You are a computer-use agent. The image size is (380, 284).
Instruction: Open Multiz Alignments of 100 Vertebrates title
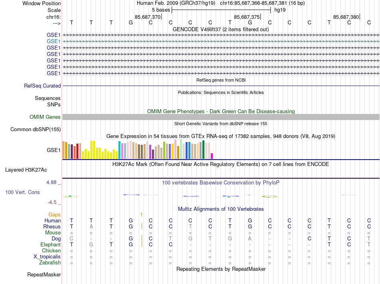[x=221, y=209]
